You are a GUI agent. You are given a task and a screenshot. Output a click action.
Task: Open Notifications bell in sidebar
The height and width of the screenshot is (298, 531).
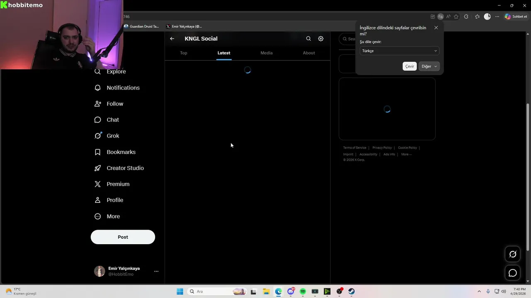(117, 88)
